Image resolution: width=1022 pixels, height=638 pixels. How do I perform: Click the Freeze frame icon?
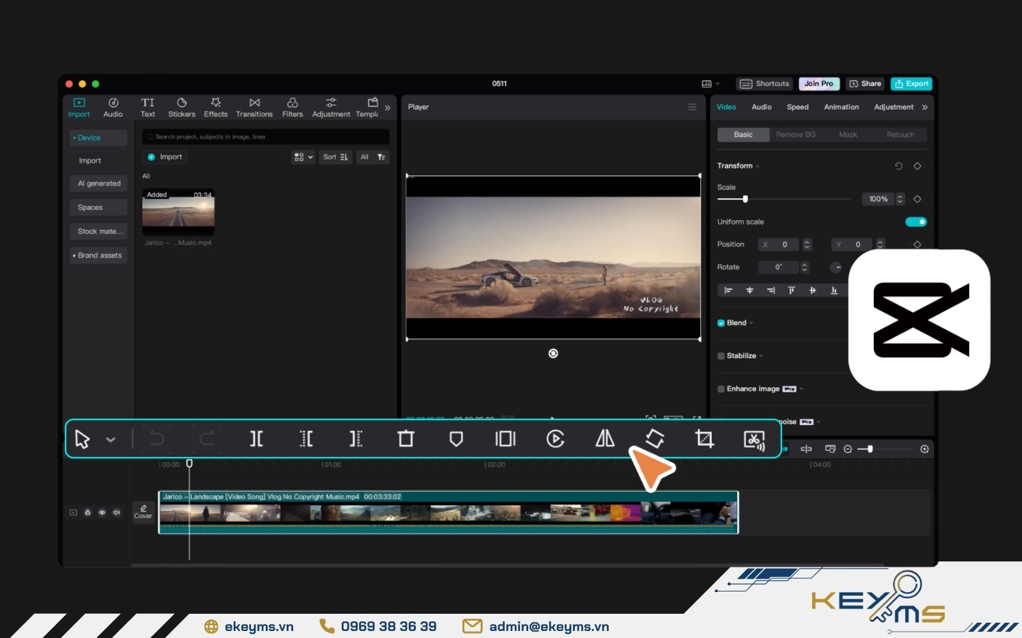coord(505,439)
